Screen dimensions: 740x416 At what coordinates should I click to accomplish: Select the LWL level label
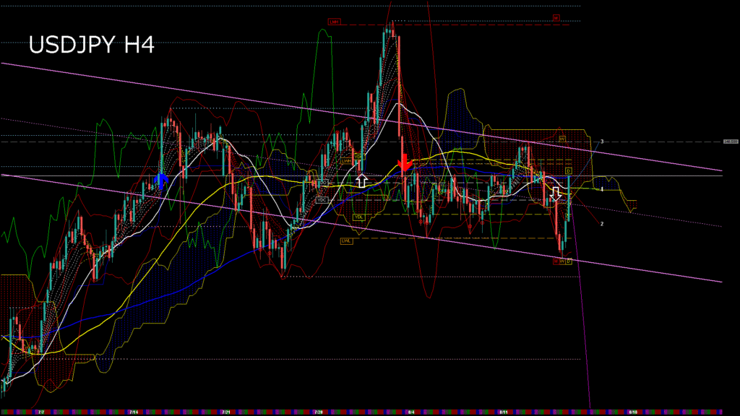346,240
